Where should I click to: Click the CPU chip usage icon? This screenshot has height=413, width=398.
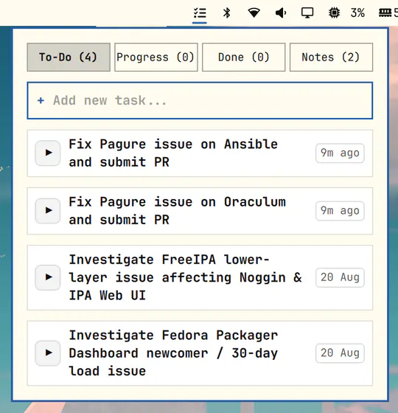(334, 13)
